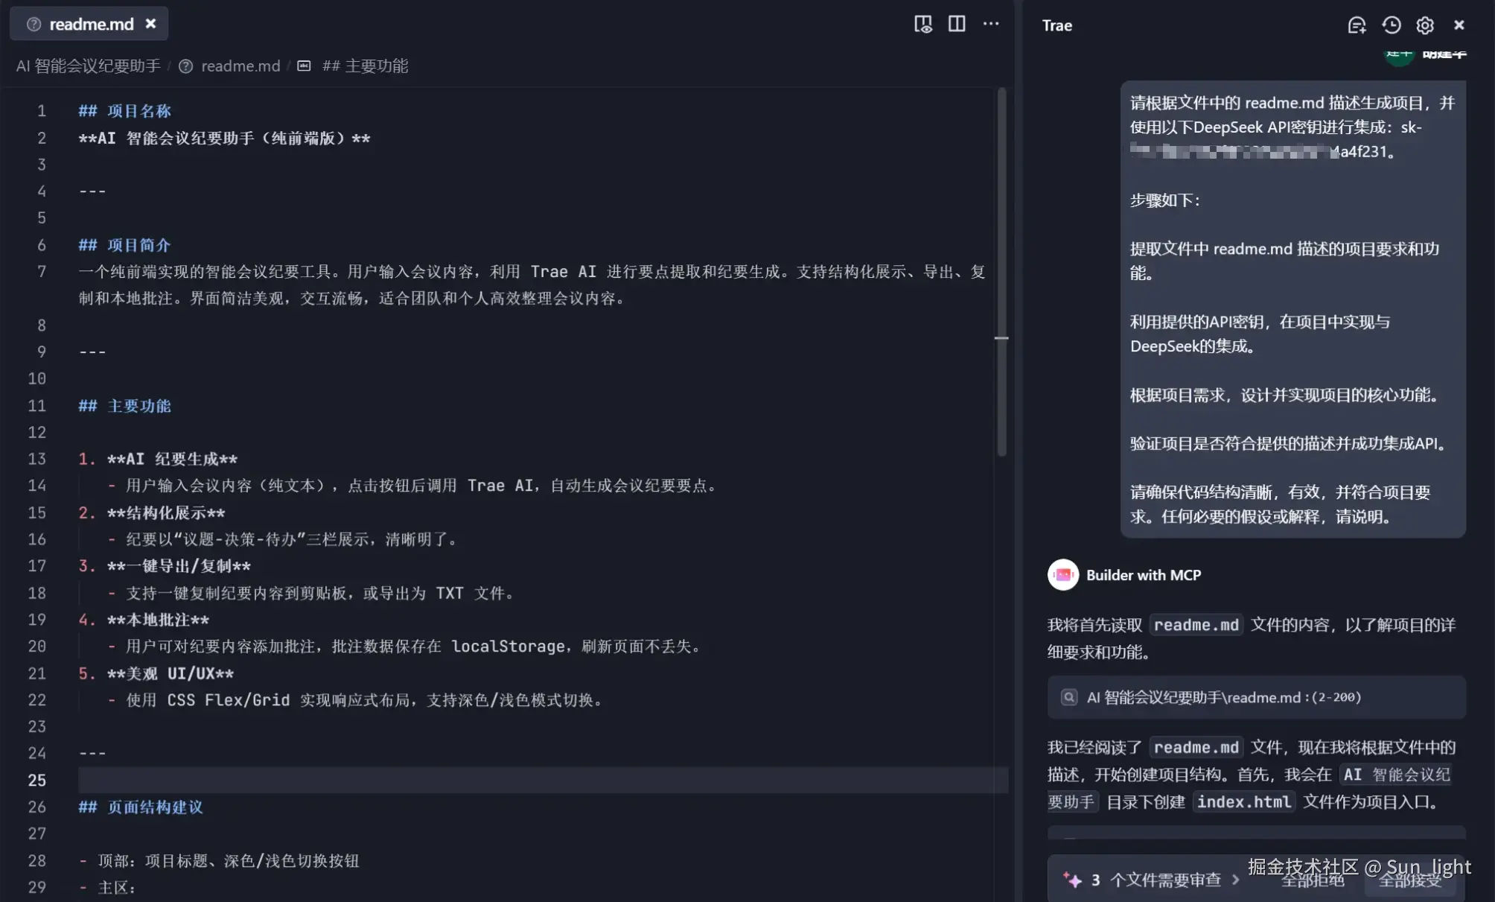Open the ## 主要功能 breadcrumb dropdown
Image resolution: width=1495 pixels, height=902 pixels.
pyautogui.click(x=366, y=66)
